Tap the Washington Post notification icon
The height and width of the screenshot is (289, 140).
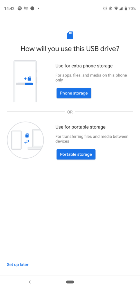pos(26,8)
